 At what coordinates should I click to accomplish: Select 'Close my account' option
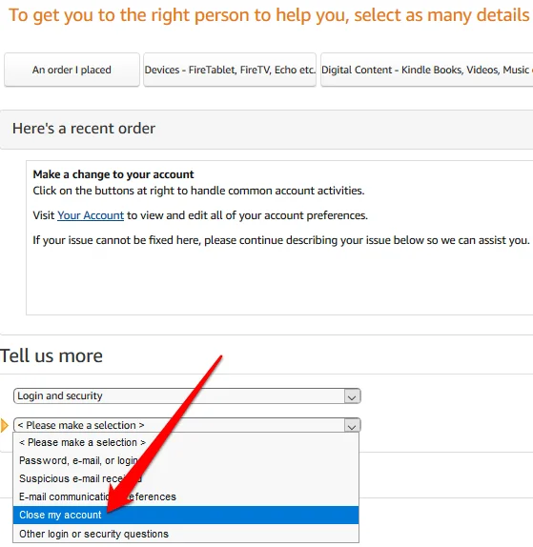pos(186,515)
